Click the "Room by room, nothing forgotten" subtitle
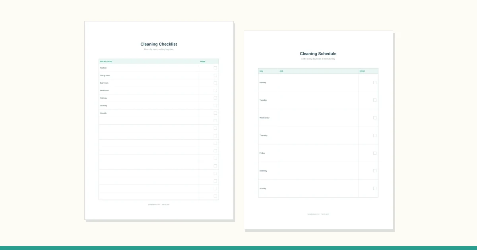 tap(159, 49)
